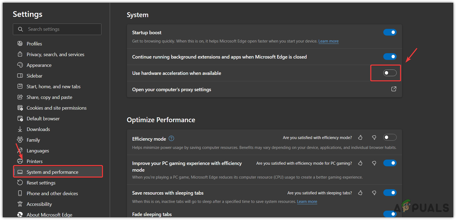Screen dimensions: 456x220
Task: Disable the Startup boost toggle
Action: point(390,32)
